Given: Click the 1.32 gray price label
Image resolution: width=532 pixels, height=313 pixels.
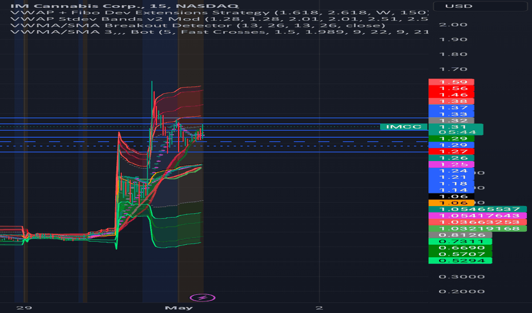Looking at the screenshot, I should coord(452,121).
